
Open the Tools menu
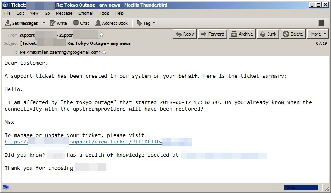(104, 13)
